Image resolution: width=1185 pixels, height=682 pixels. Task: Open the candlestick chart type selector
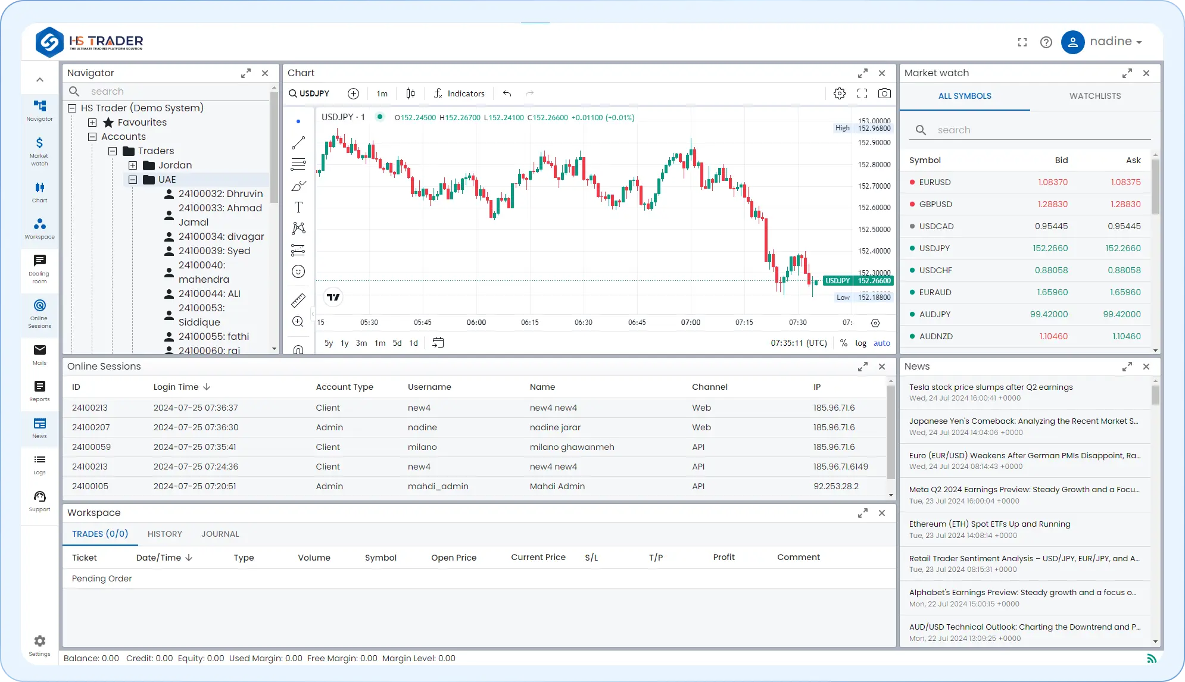[410, 93]
